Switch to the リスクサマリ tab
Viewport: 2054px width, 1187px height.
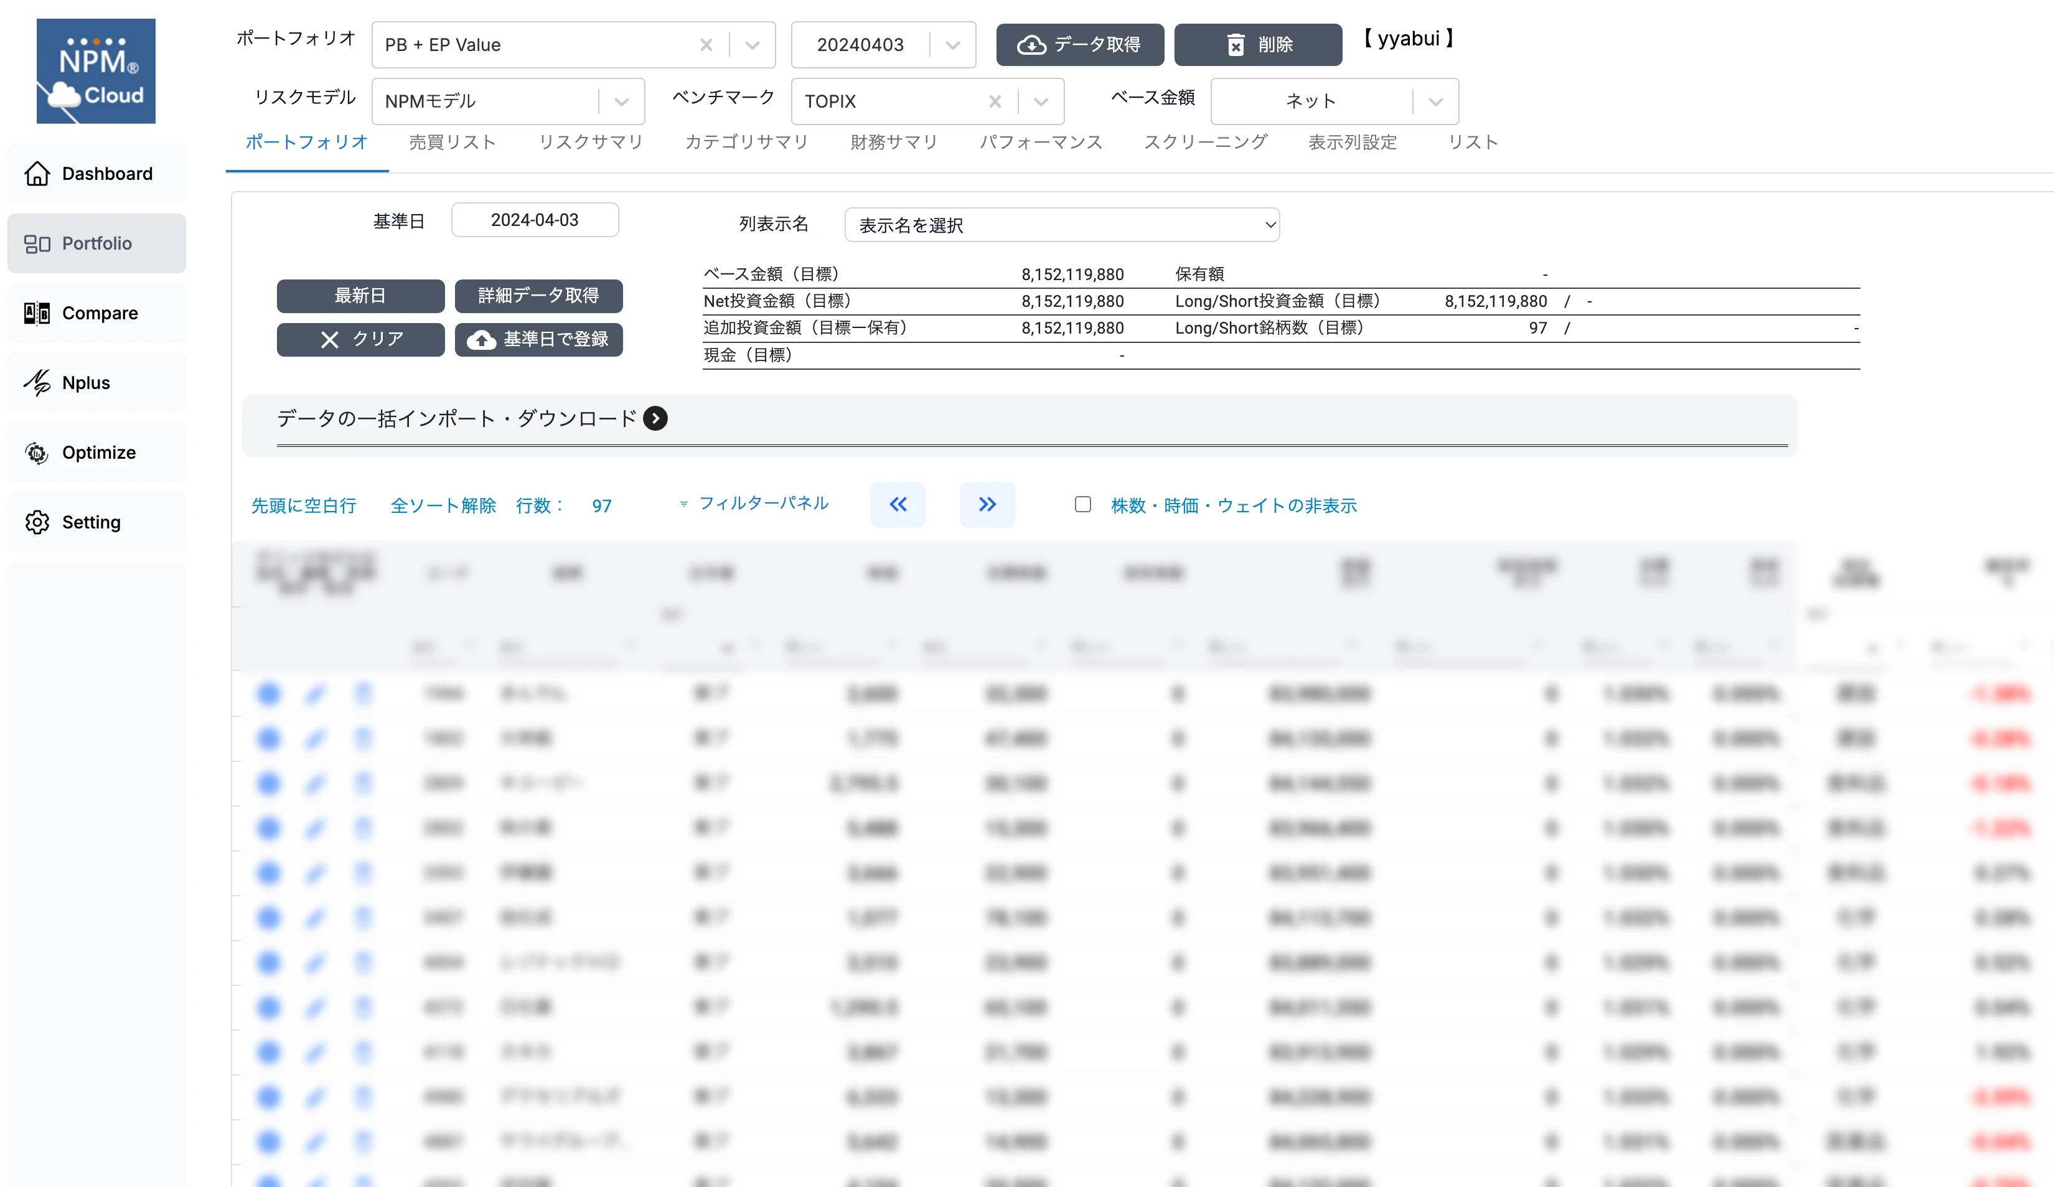pos(591,142)
